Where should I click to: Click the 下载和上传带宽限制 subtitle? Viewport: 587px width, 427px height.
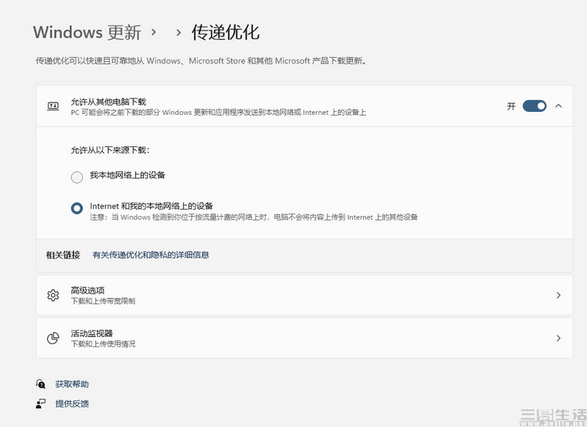(x=103, y=301)
